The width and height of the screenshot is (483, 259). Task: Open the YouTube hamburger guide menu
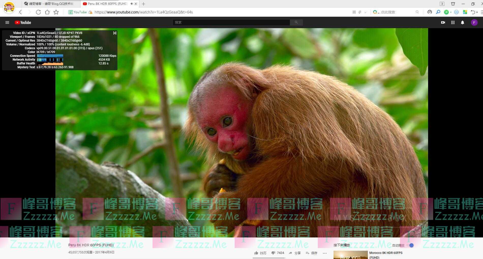(7, 23)
